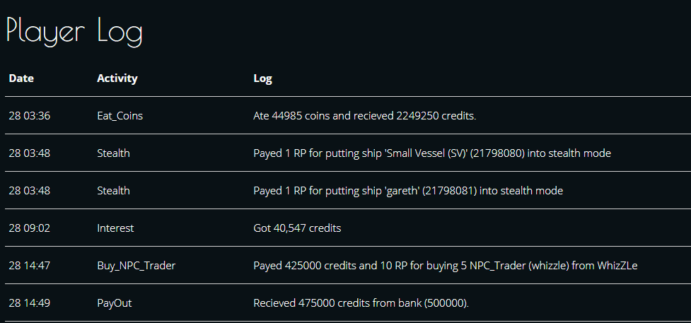The image size is (691, 323).
Task: Click the first Stealth activity cell
Action: click(x=113, y=153)
